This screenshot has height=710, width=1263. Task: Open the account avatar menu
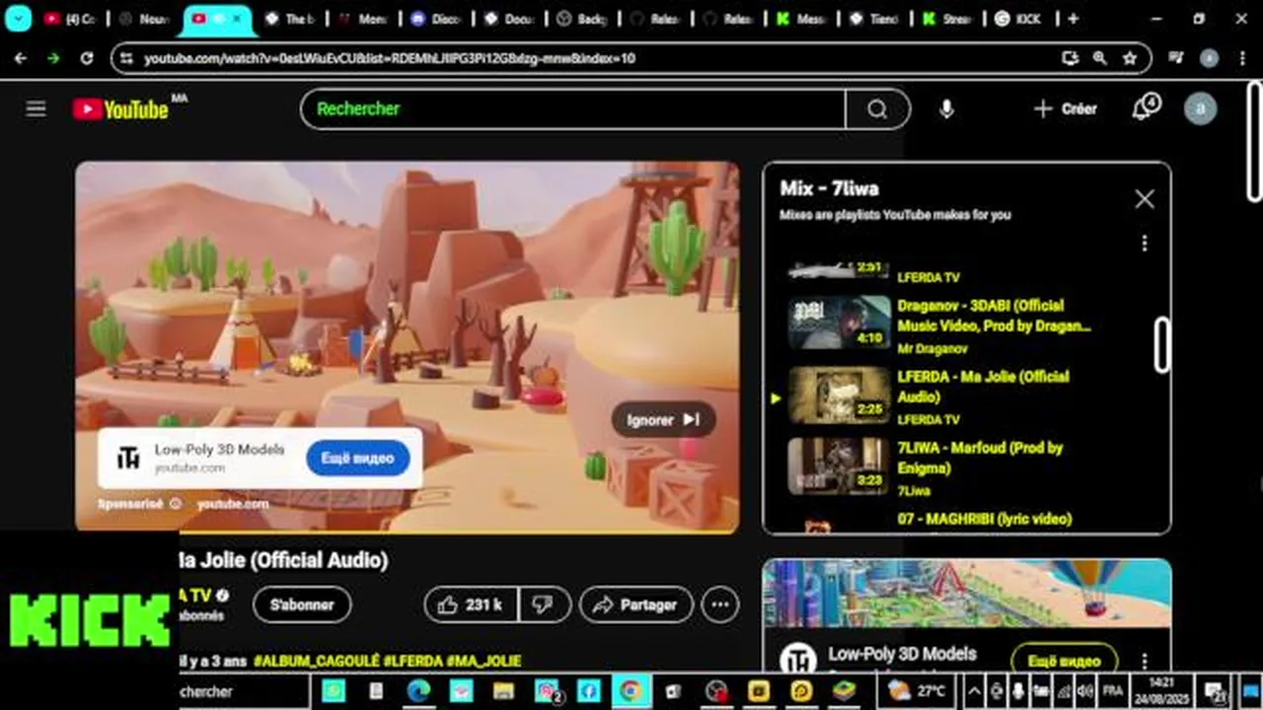point(1200,108)
